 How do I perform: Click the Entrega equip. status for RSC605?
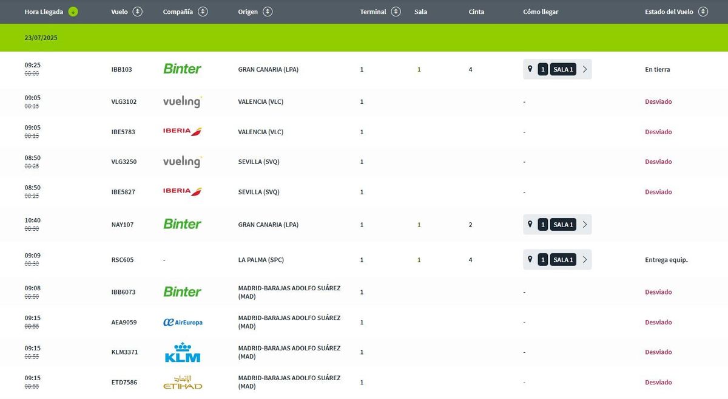point(666,260)
